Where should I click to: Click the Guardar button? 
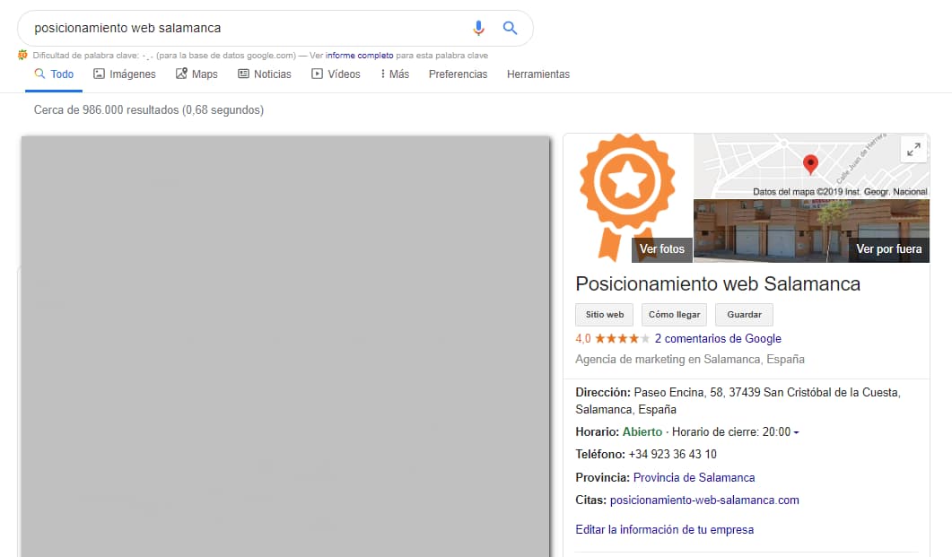(x=744, y=314)
